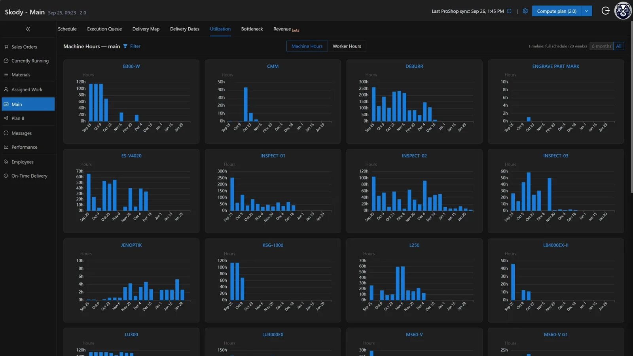Click the Messages sidebar icon
Viewport: 633px width, 356px height.
point(6,133)
